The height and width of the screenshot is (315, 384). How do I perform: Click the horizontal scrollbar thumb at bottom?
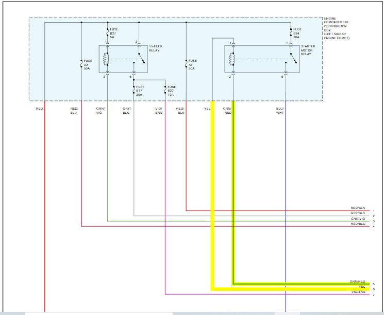click(98, 313)
